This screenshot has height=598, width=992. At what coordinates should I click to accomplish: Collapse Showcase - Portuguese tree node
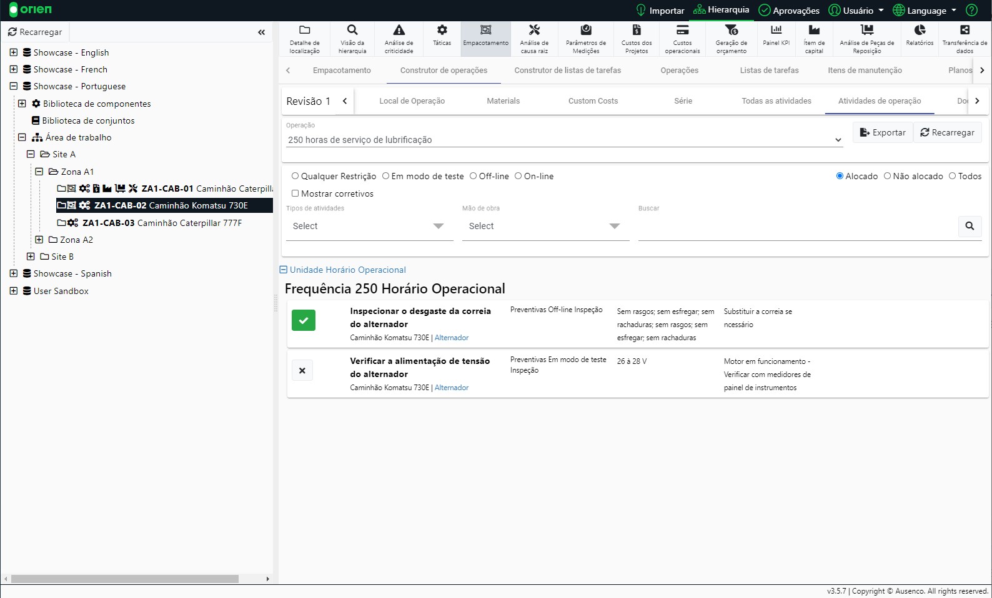13,86
